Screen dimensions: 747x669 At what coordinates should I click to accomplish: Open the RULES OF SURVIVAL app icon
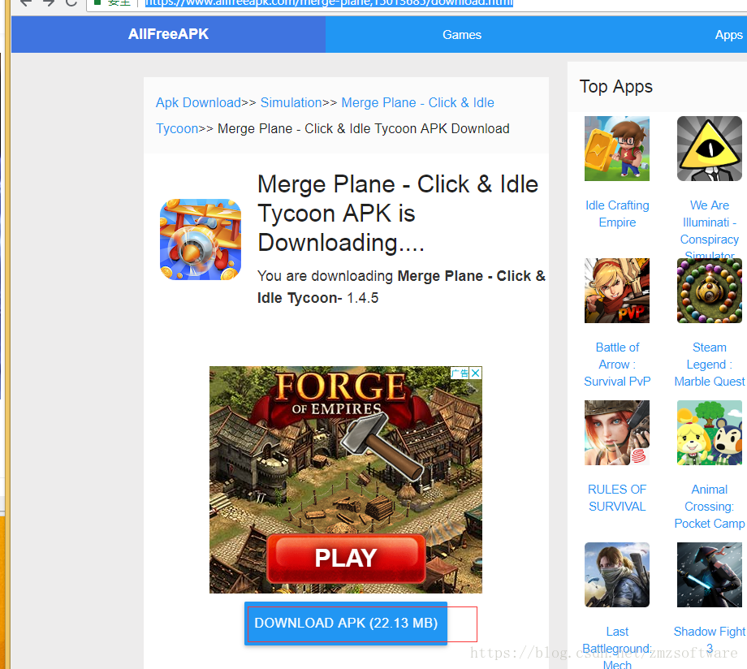tap(617, 433)
